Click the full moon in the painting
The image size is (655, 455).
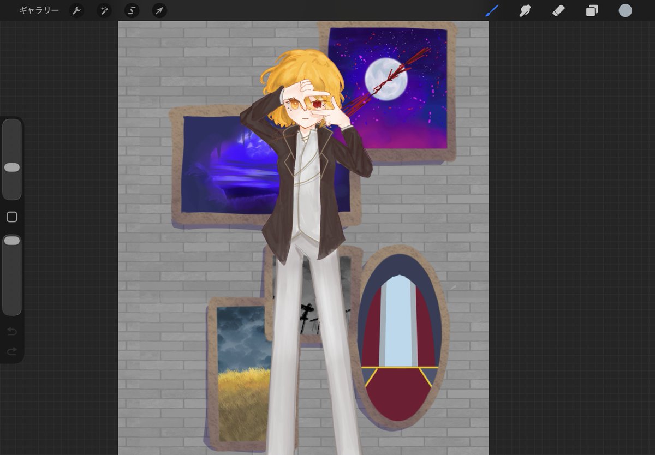point(386,79)
